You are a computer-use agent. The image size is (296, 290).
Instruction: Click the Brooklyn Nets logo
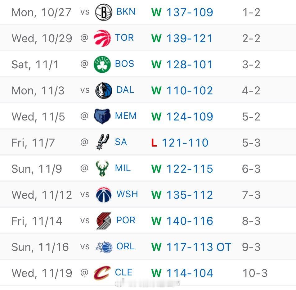pyautogui.click(x=104, y=12)
